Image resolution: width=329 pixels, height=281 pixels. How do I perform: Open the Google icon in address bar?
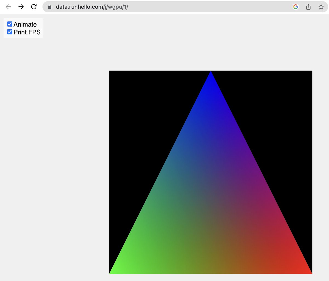tap(296, 7)
